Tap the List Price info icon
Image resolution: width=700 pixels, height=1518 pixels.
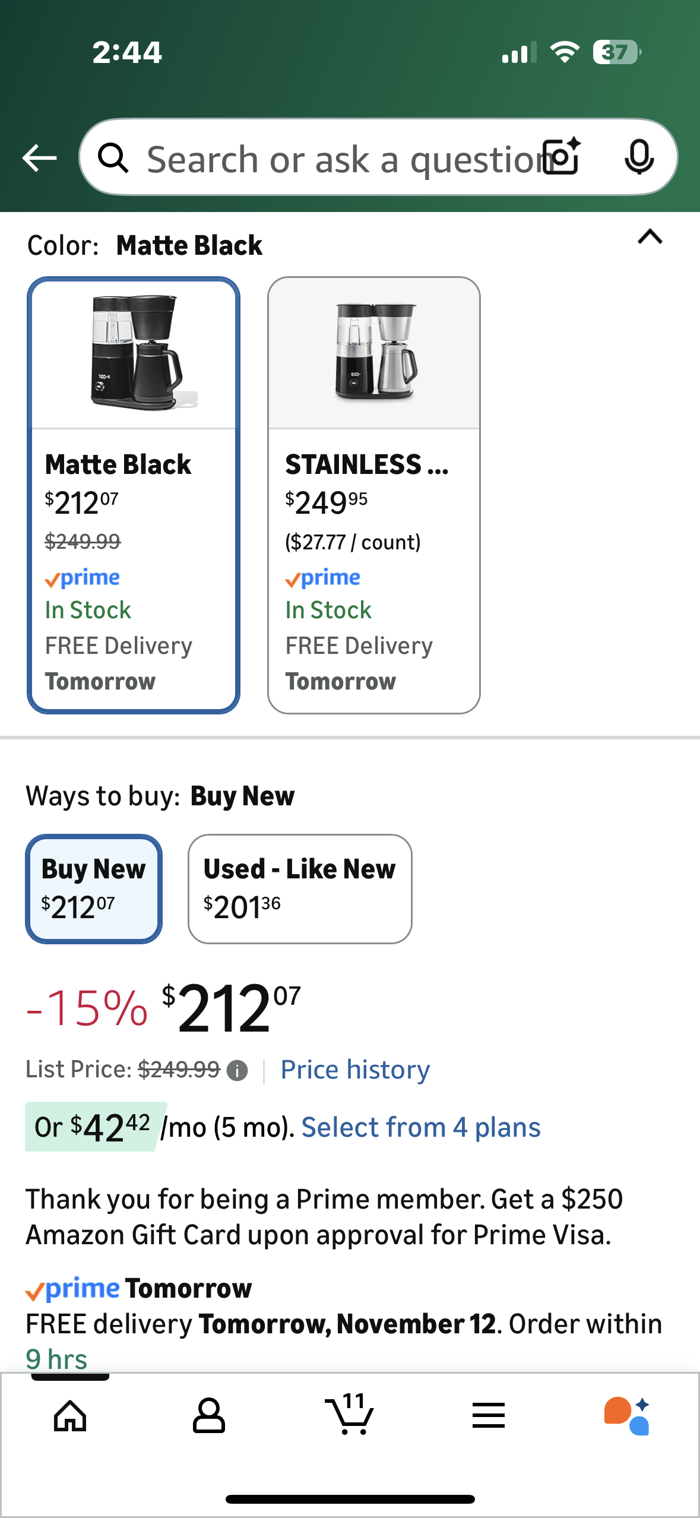[236, 1068]
